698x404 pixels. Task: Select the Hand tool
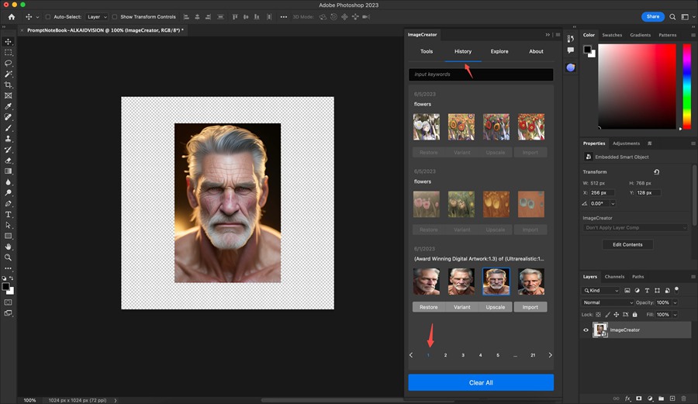click(8, 247)
